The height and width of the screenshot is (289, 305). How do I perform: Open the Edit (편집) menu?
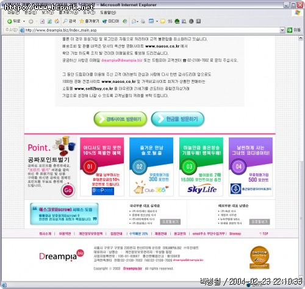(x=30, y=13)
